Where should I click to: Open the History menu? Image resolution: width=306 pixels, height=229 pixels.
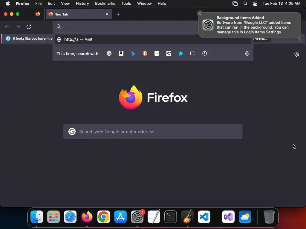click(x=82, y=3)
